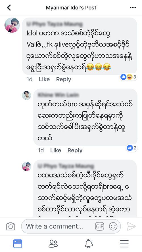Switch to the News Feed tab

click(18, 244)
